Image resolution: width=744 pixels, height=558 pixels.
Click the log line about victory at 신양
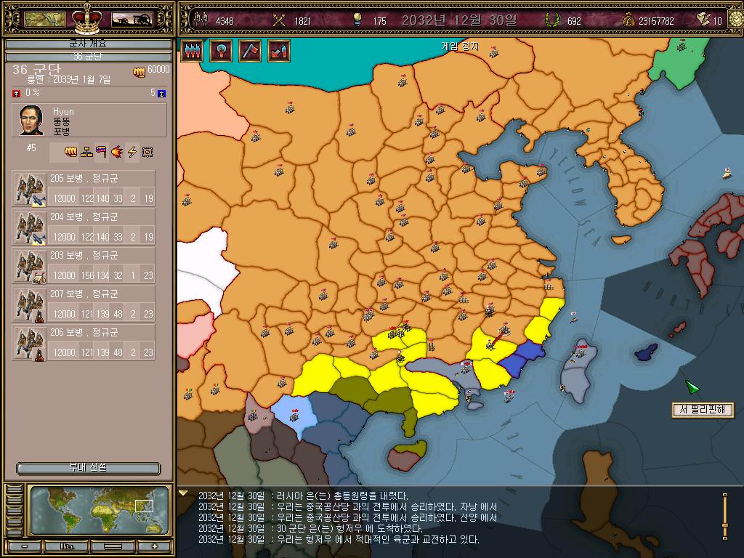point(347,517)
